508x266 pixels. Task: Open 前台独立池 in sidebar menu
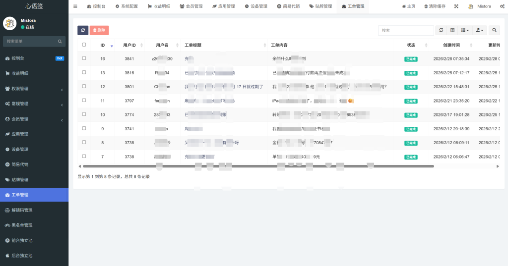[34, 240]
